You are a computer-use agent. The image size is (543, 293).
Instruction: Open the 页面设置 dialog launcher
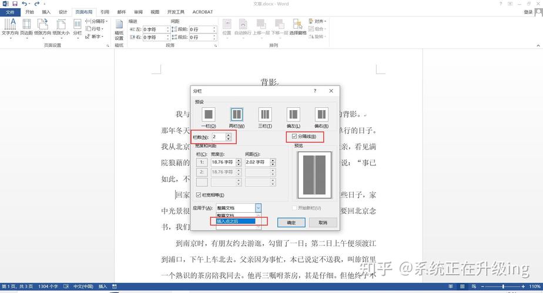108,46
